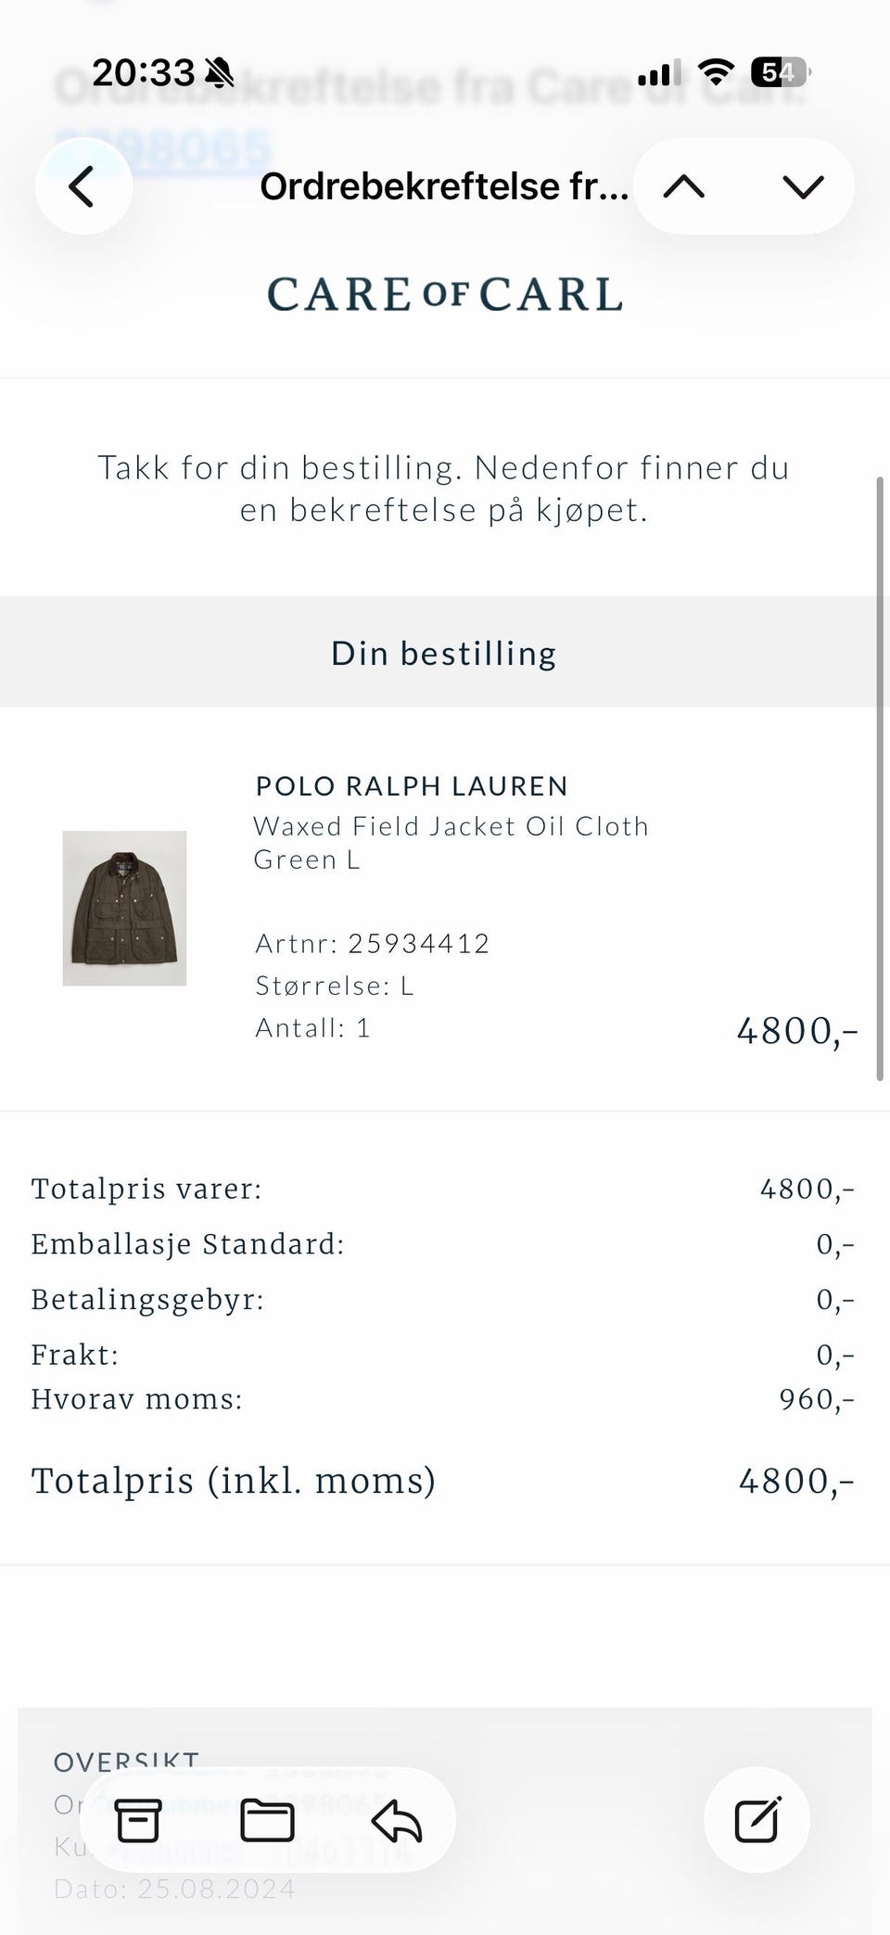Tap the back chevron to leave the email
The width and height of the screenshot is (890, 1935).
pyautogui.click(x=83, y=186)
